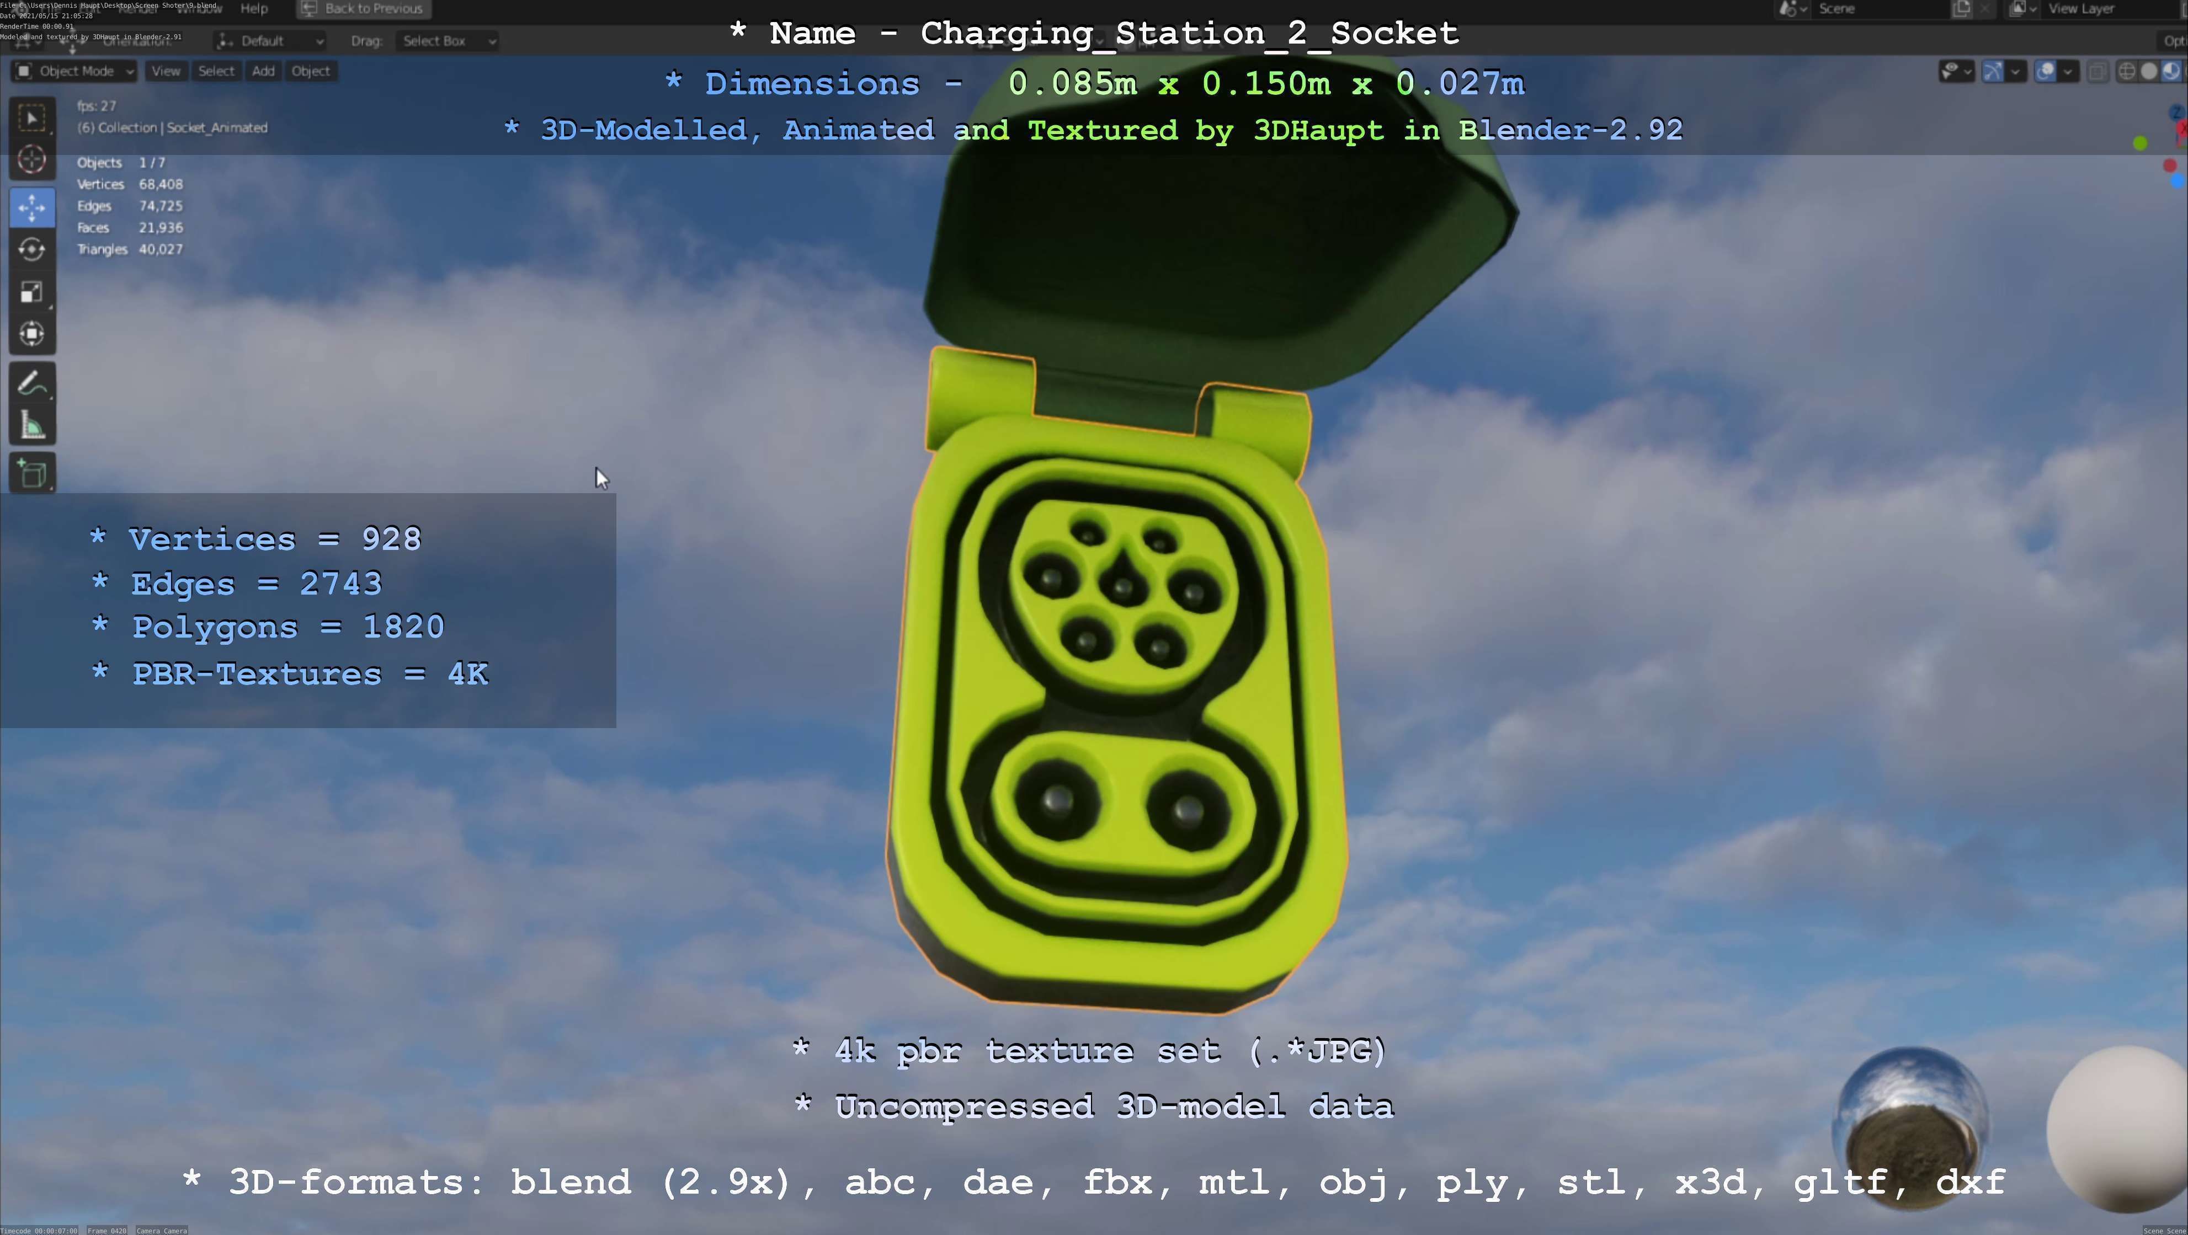Open the scene browse icon
The height and width of the screenshot is (1235, 2188).
(x=1793, y=8)
